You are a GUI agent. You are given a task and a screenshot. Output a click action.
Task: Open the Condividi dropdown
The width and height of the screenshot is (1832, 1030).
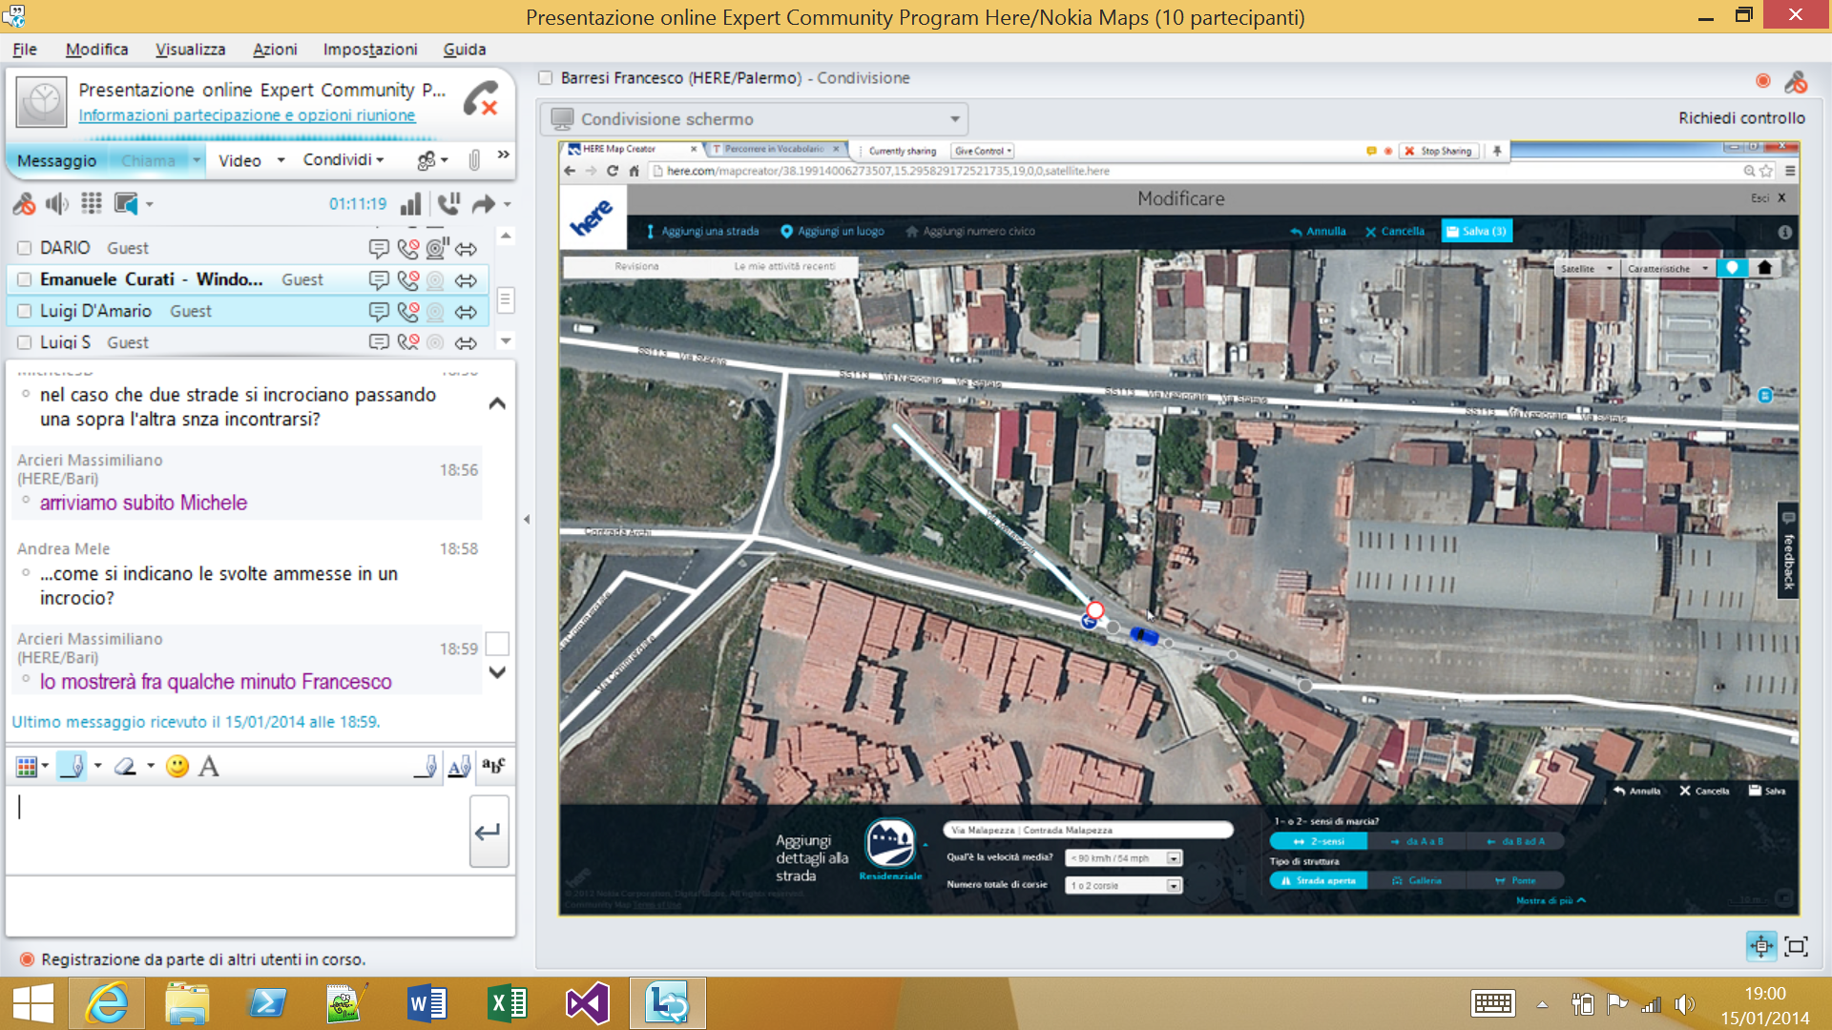[343, 160]
